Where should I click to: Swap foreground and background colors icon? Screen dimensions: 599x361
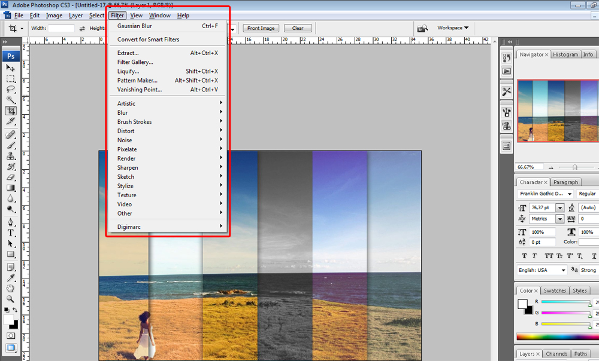point(16,310)
